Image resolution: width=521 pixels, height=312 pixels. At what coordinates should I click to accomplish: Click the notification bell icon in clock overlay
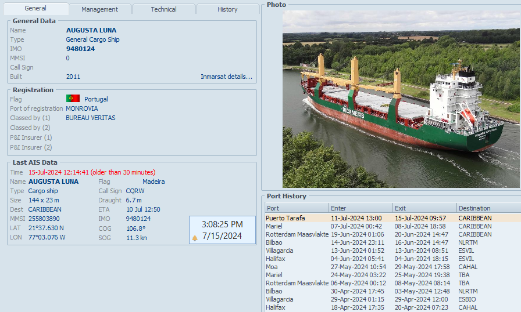pyautogui.click(x=195, y=238)
